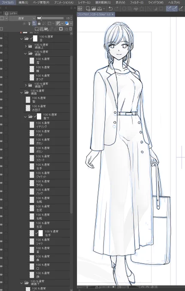Toggle visibility of the 顔 layer
The image size is (185, 291).
point(1,275)
